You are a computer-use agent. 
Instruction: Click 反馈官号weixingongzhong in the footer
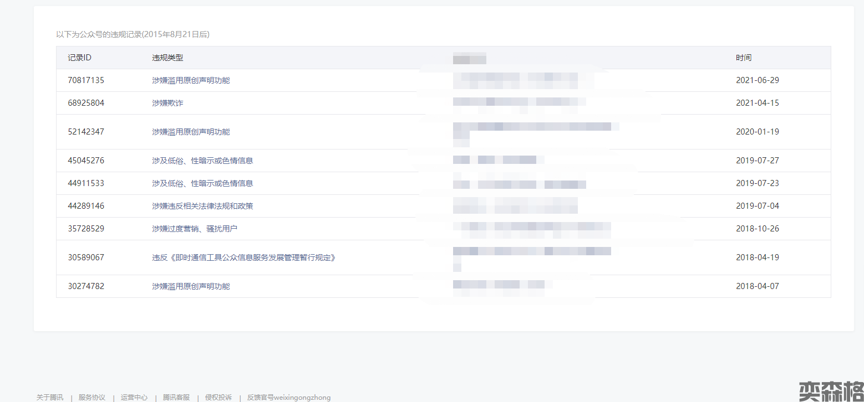[x=289, y=397]
